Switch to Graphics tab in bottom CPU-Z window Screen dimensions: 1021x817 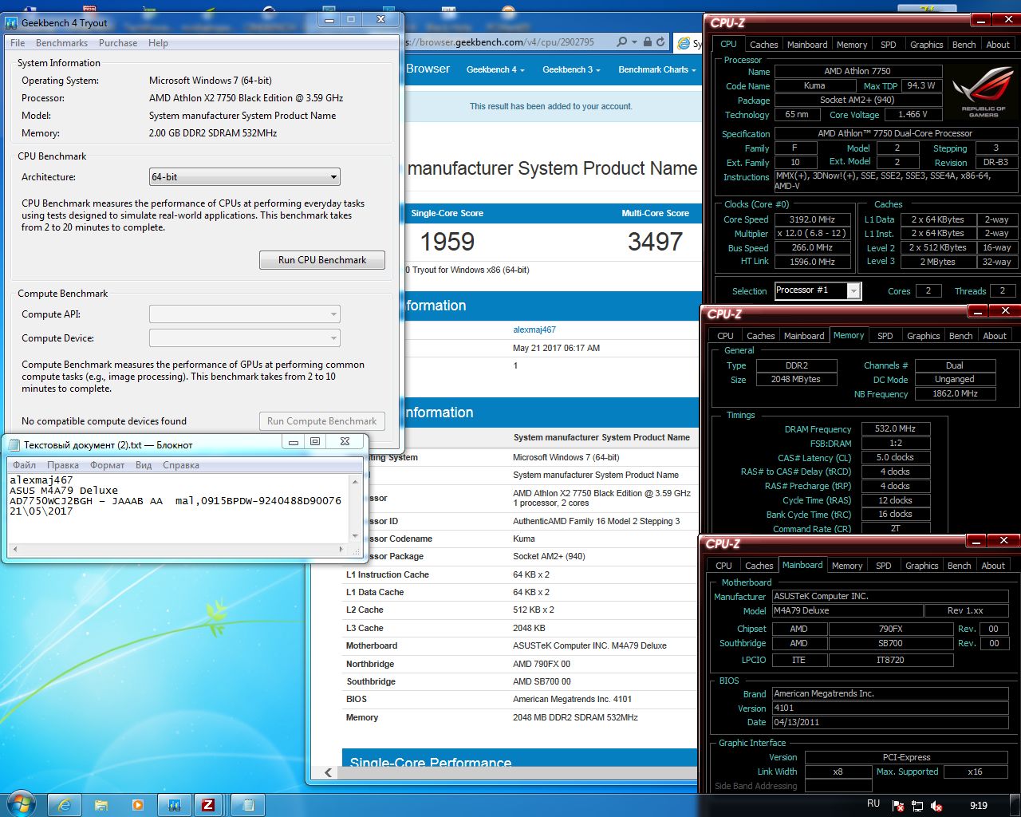point(922,566)
